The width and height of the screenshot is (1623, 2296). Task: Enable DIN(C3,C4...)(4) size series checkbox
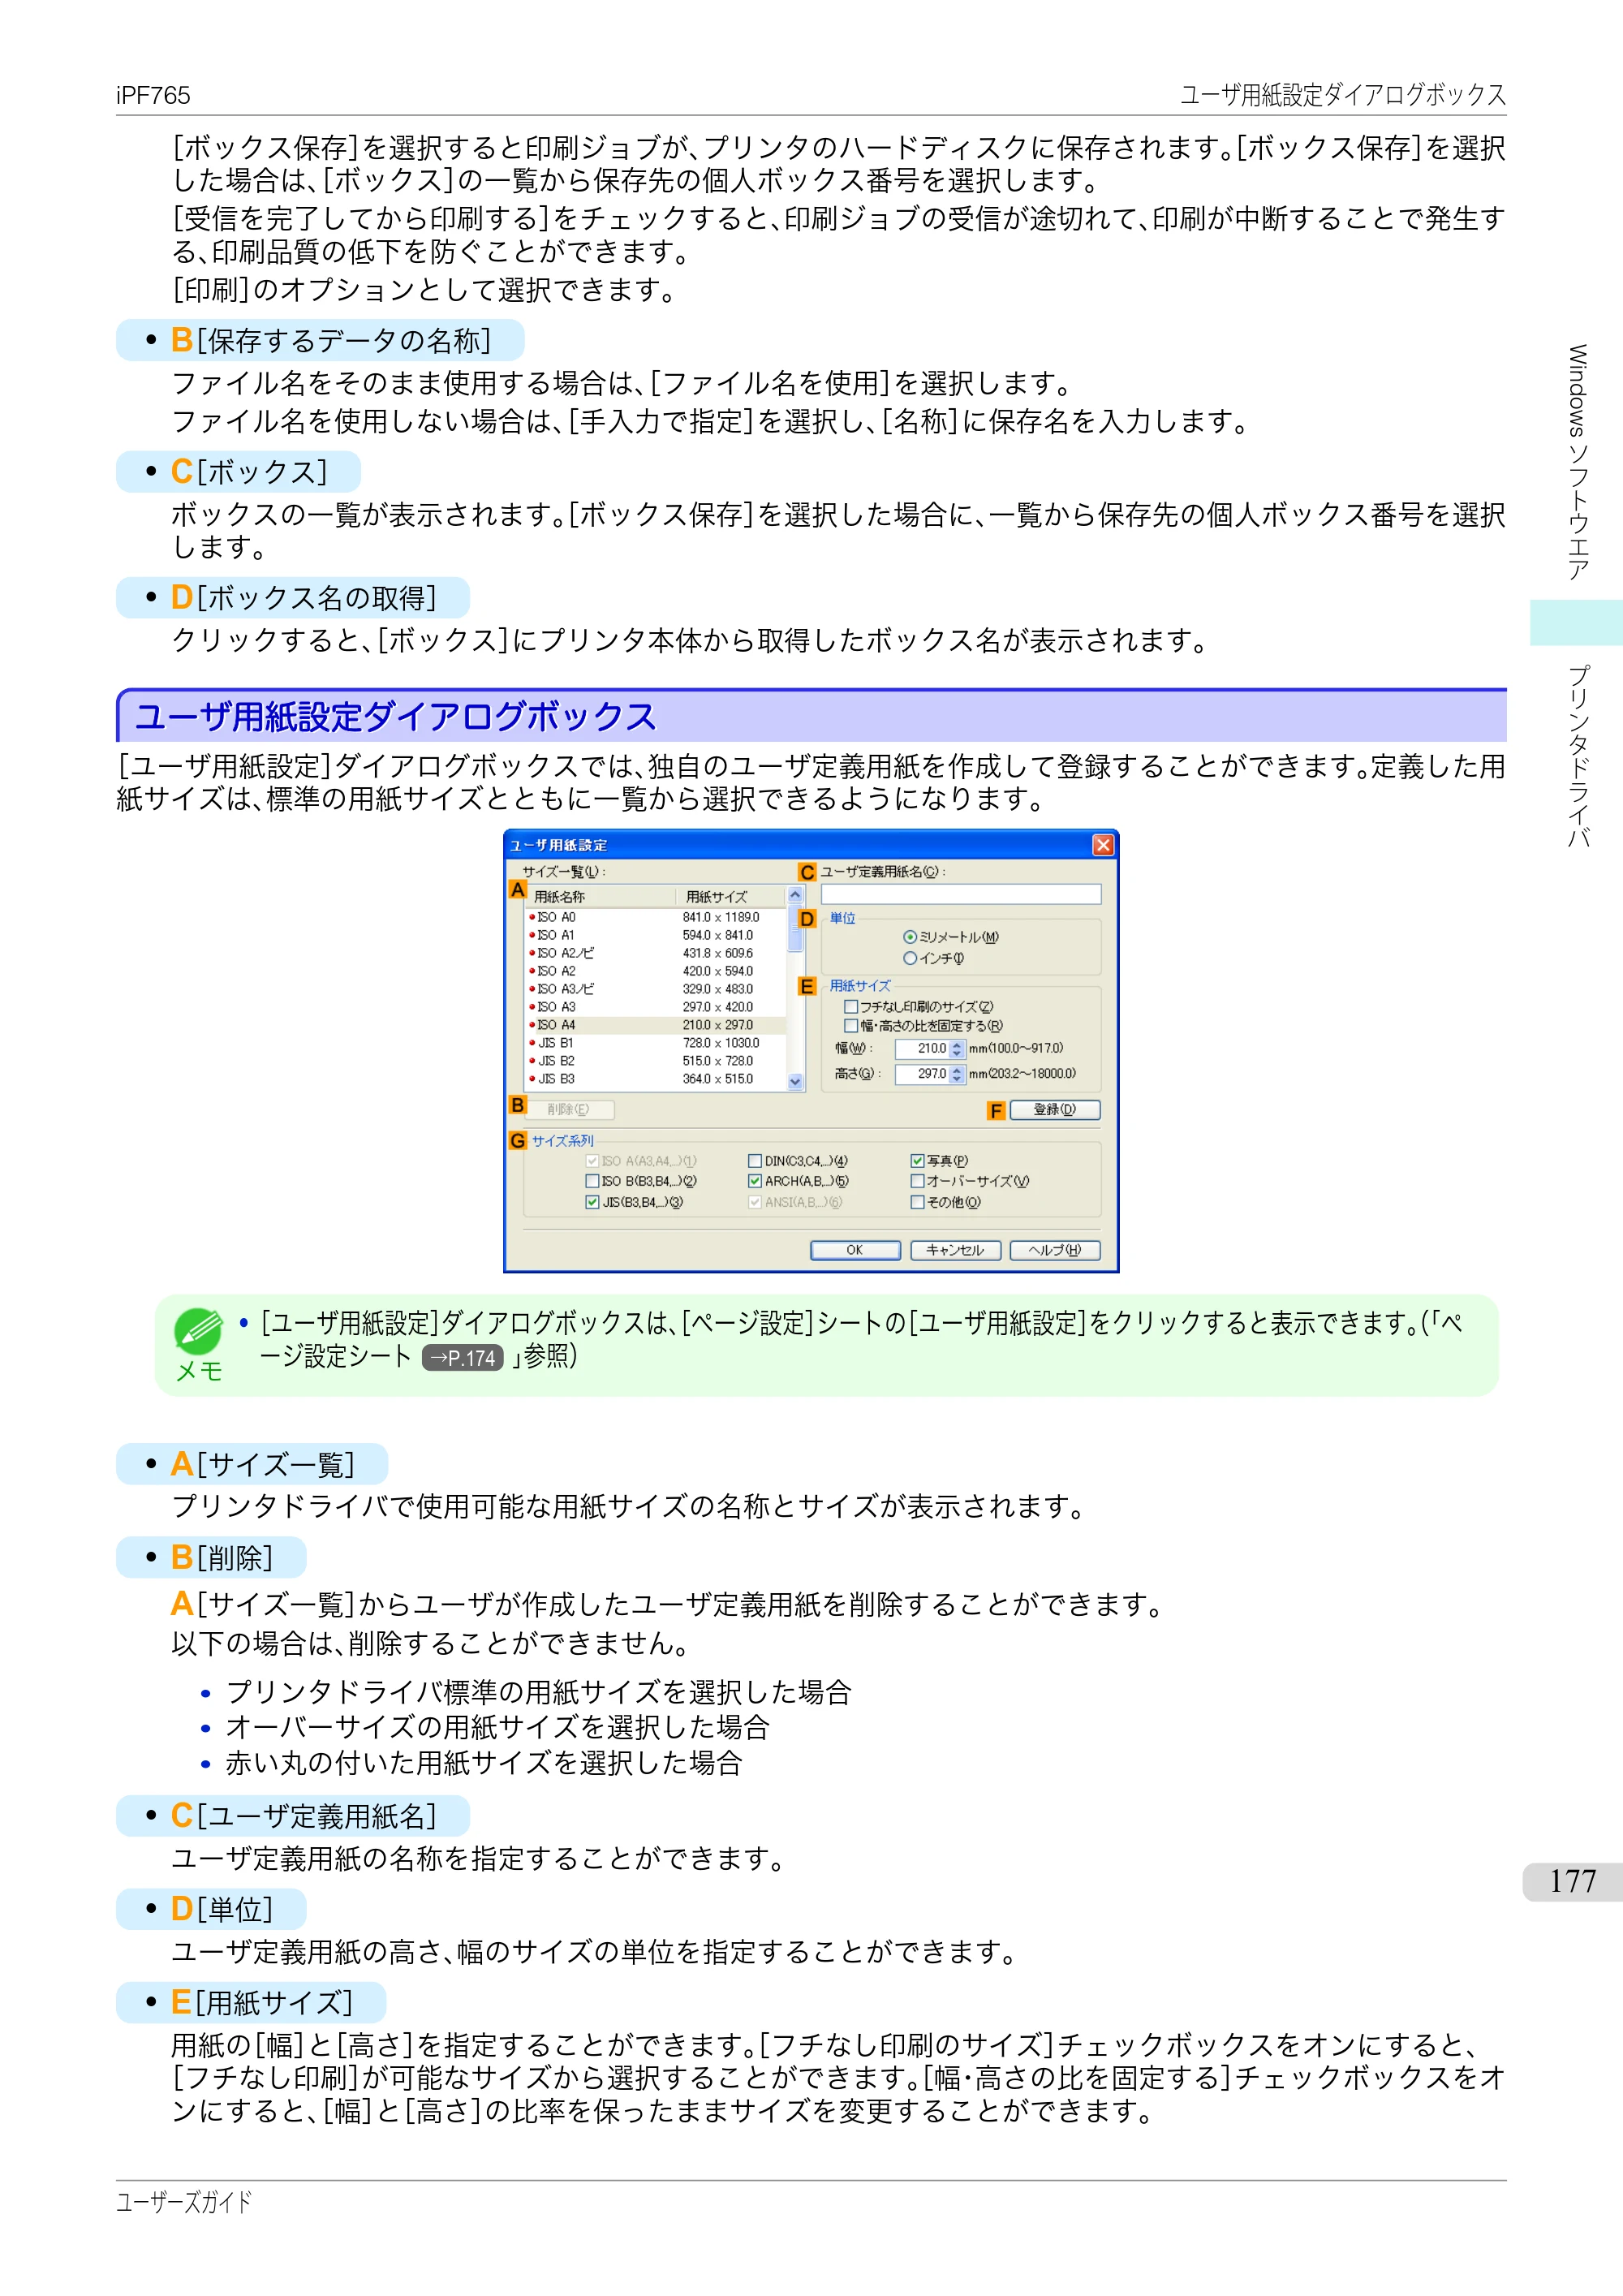coord(755,1161)
